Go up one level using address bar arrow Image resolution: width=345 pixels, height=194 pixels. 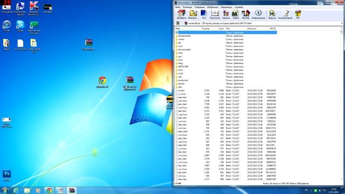coord(178,23)
